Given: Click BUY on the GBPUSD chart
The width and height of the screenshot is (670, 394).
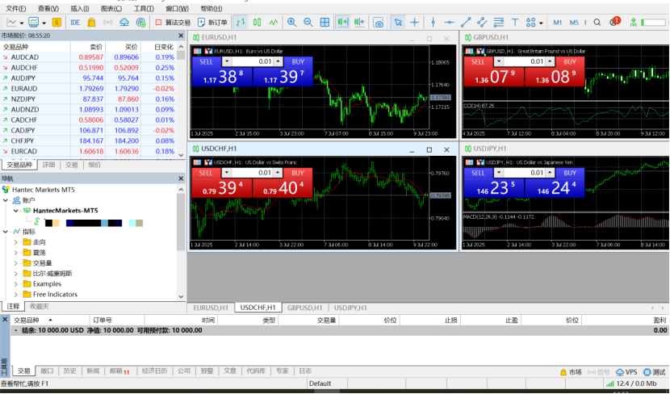Looking at the screenshot, I should pyautogui.click(x=570, y=62).
